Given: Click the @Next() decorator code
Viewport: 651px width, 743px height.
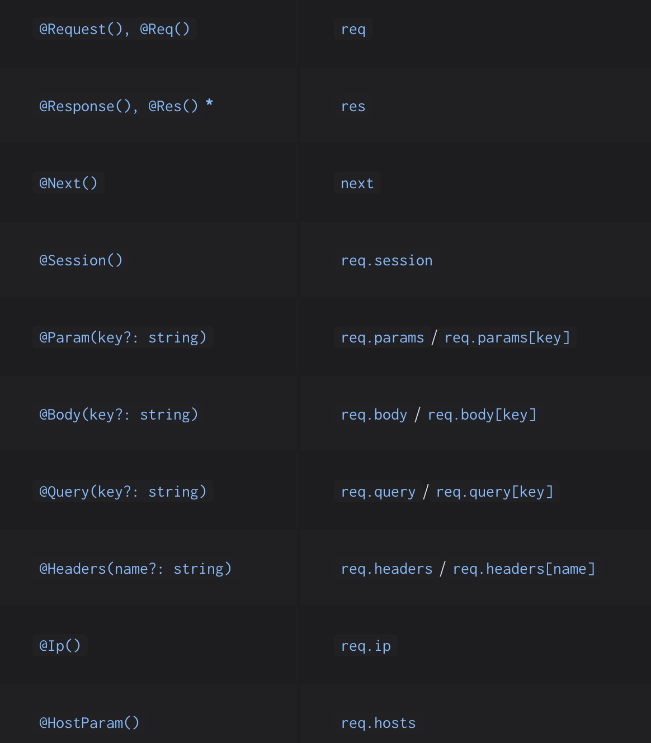Looking at the screenshot, I should [68, 183].
